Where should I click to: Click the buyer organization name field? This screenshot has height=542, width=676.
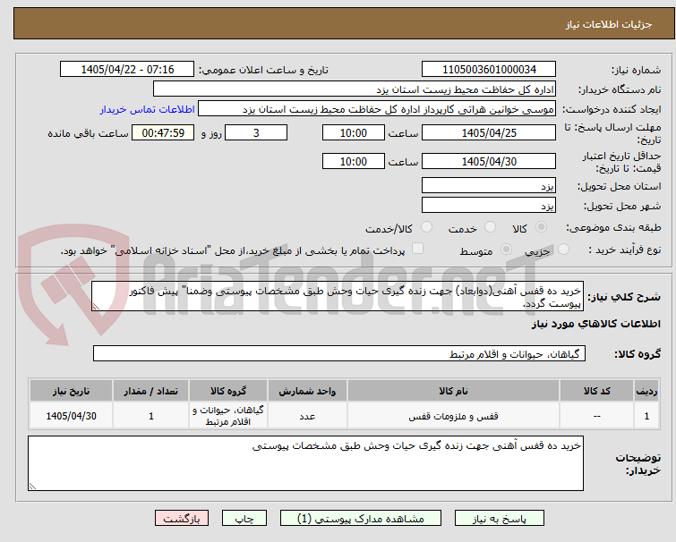355,89
